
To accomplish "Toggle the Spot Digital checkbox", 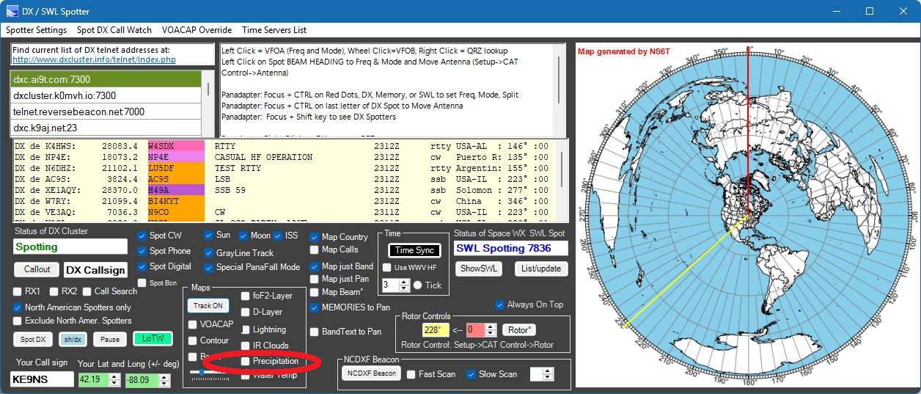I will pyautogui.click(x=142, y=266).
